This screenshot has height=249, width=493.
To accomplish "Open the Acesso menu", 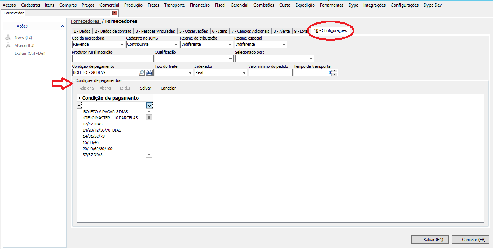I will [x=9, y=5].
